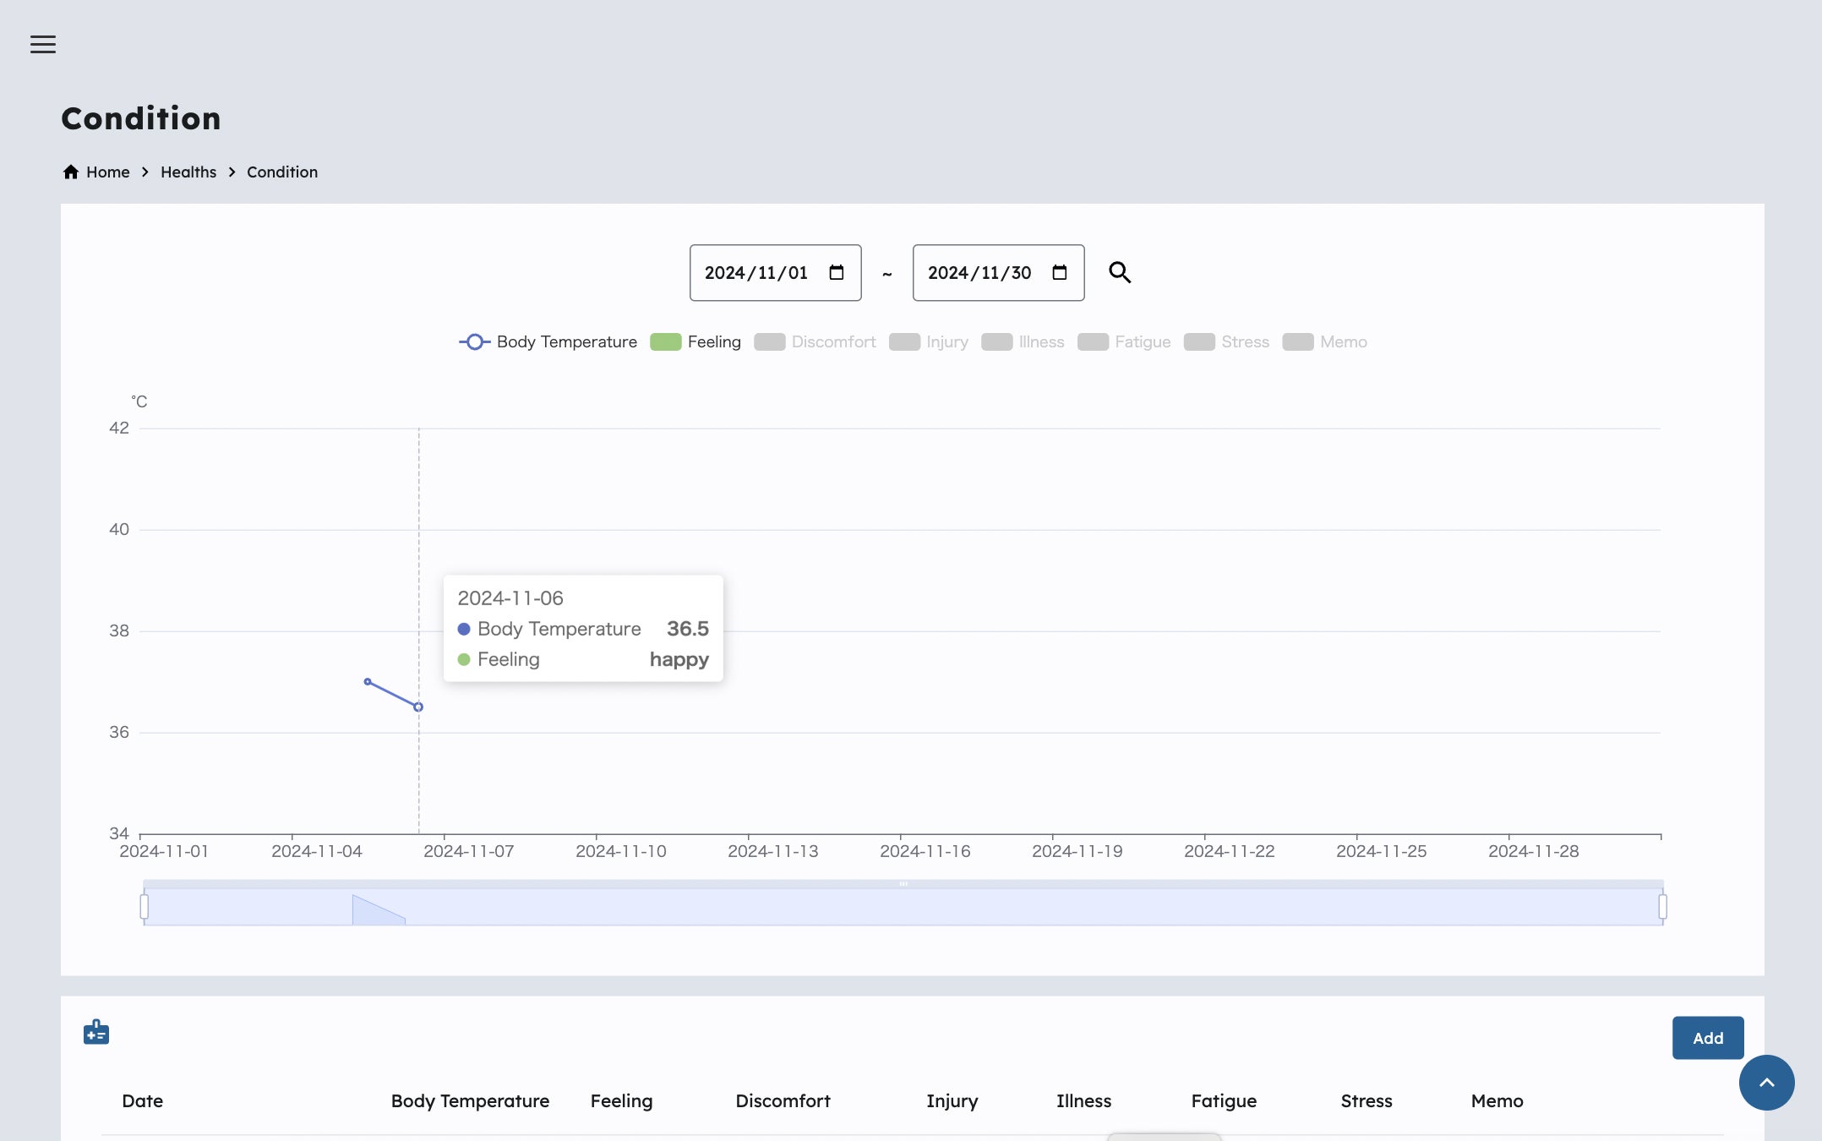Toggle Body Temperature legend series
Image resolution: width=1822 pixels, height=1141 pixels.
(548, 341)
